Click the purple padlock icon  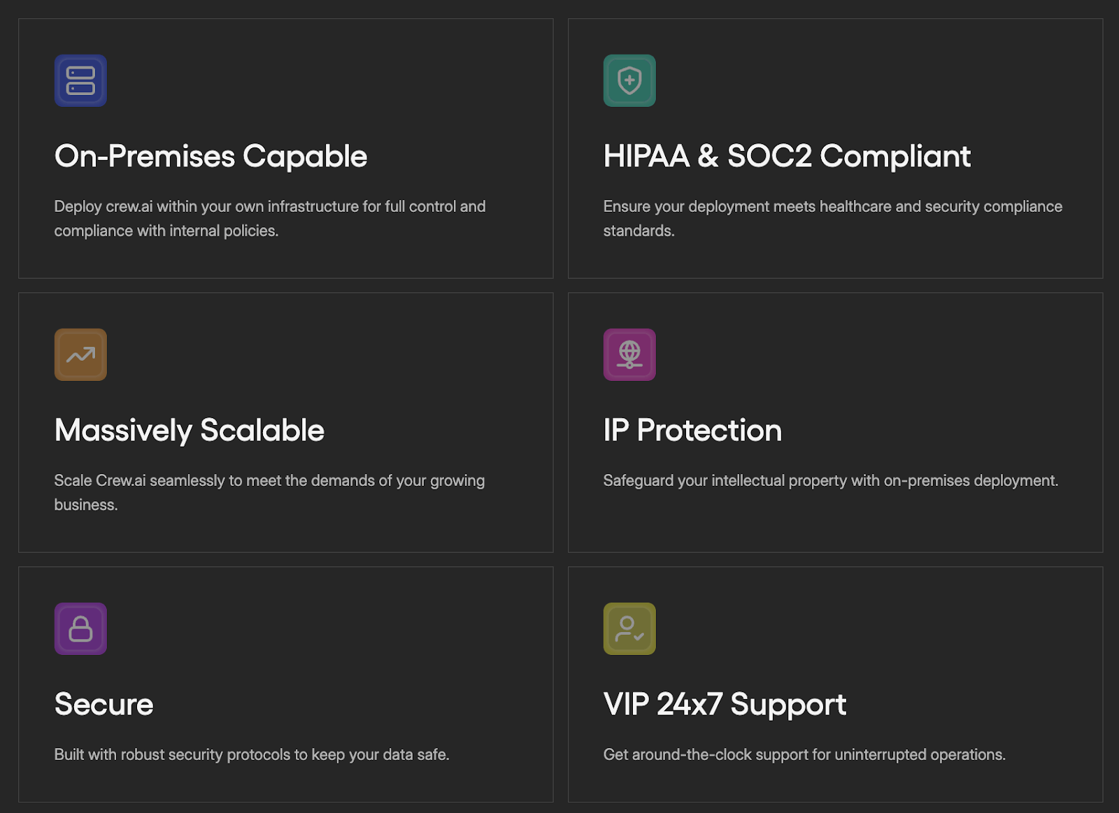click(80, 628)
